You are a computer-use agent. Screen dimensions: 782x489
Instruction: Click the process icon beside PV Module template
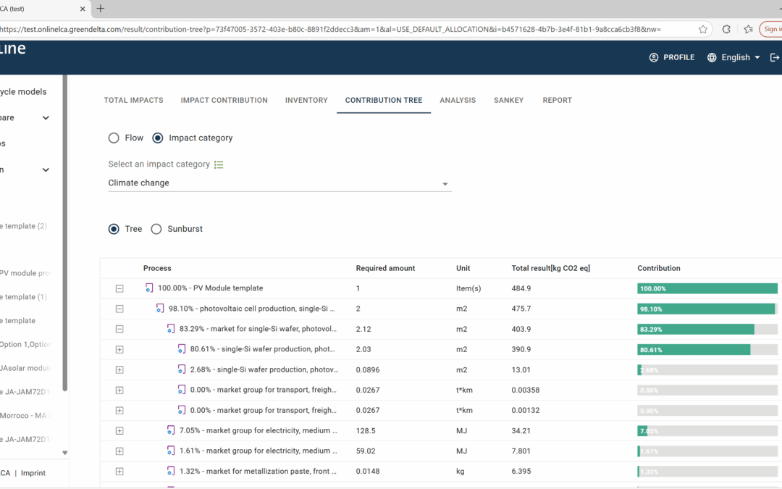[149, 288]
